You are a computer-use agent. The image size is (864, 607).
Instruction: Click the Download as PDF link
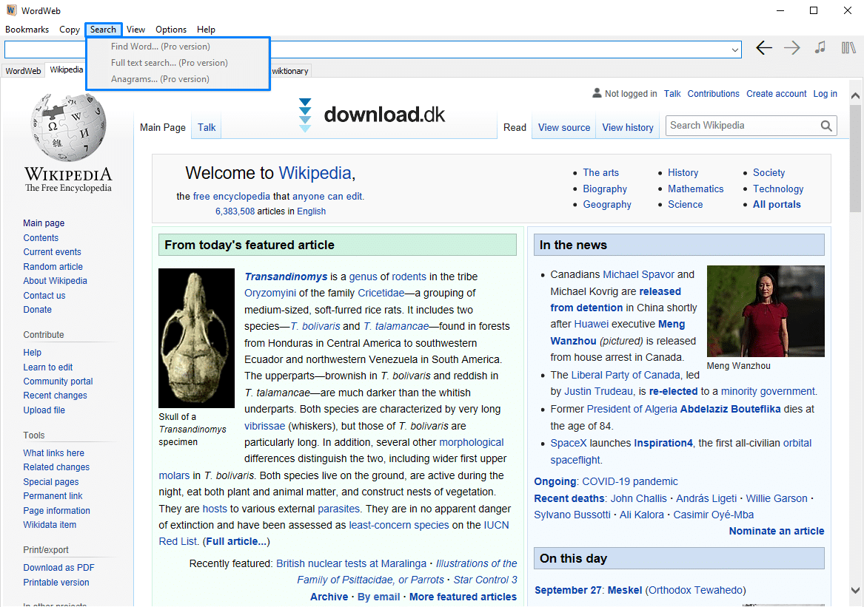[58, 568]
